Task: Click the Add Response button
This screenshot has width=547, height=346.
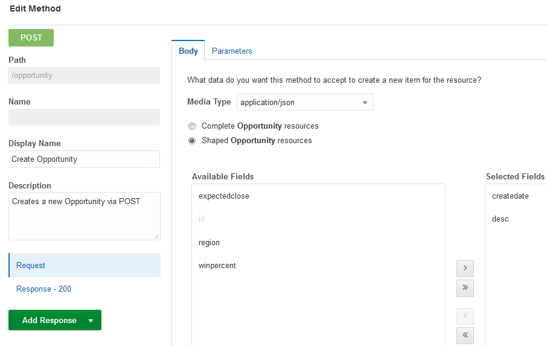Action: click(49, 321)
